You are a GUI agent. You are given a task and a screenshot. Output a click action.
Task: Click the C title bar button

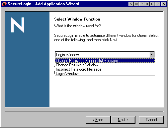point(152,4)
